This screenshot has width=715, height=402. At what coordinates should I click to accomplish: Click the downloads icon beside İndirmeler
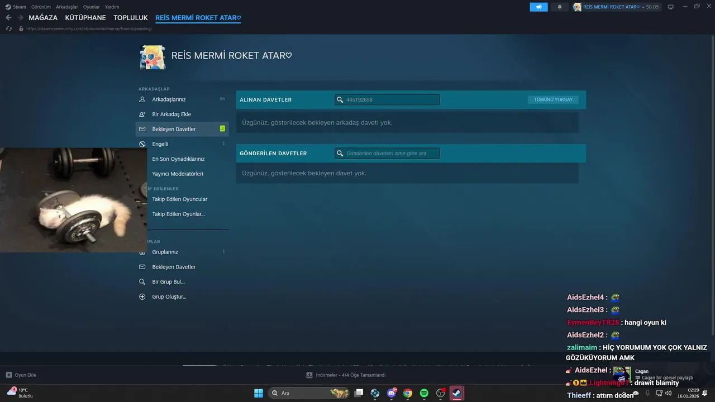[309, 375]
